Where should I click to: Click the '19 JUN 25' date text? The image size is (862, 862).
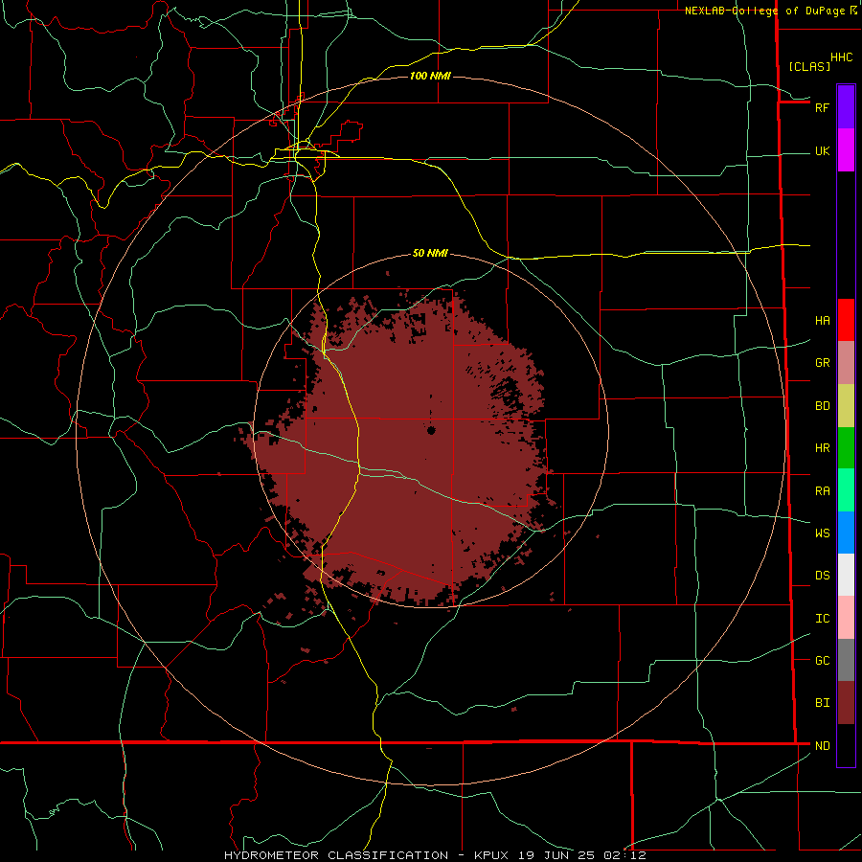556,855
